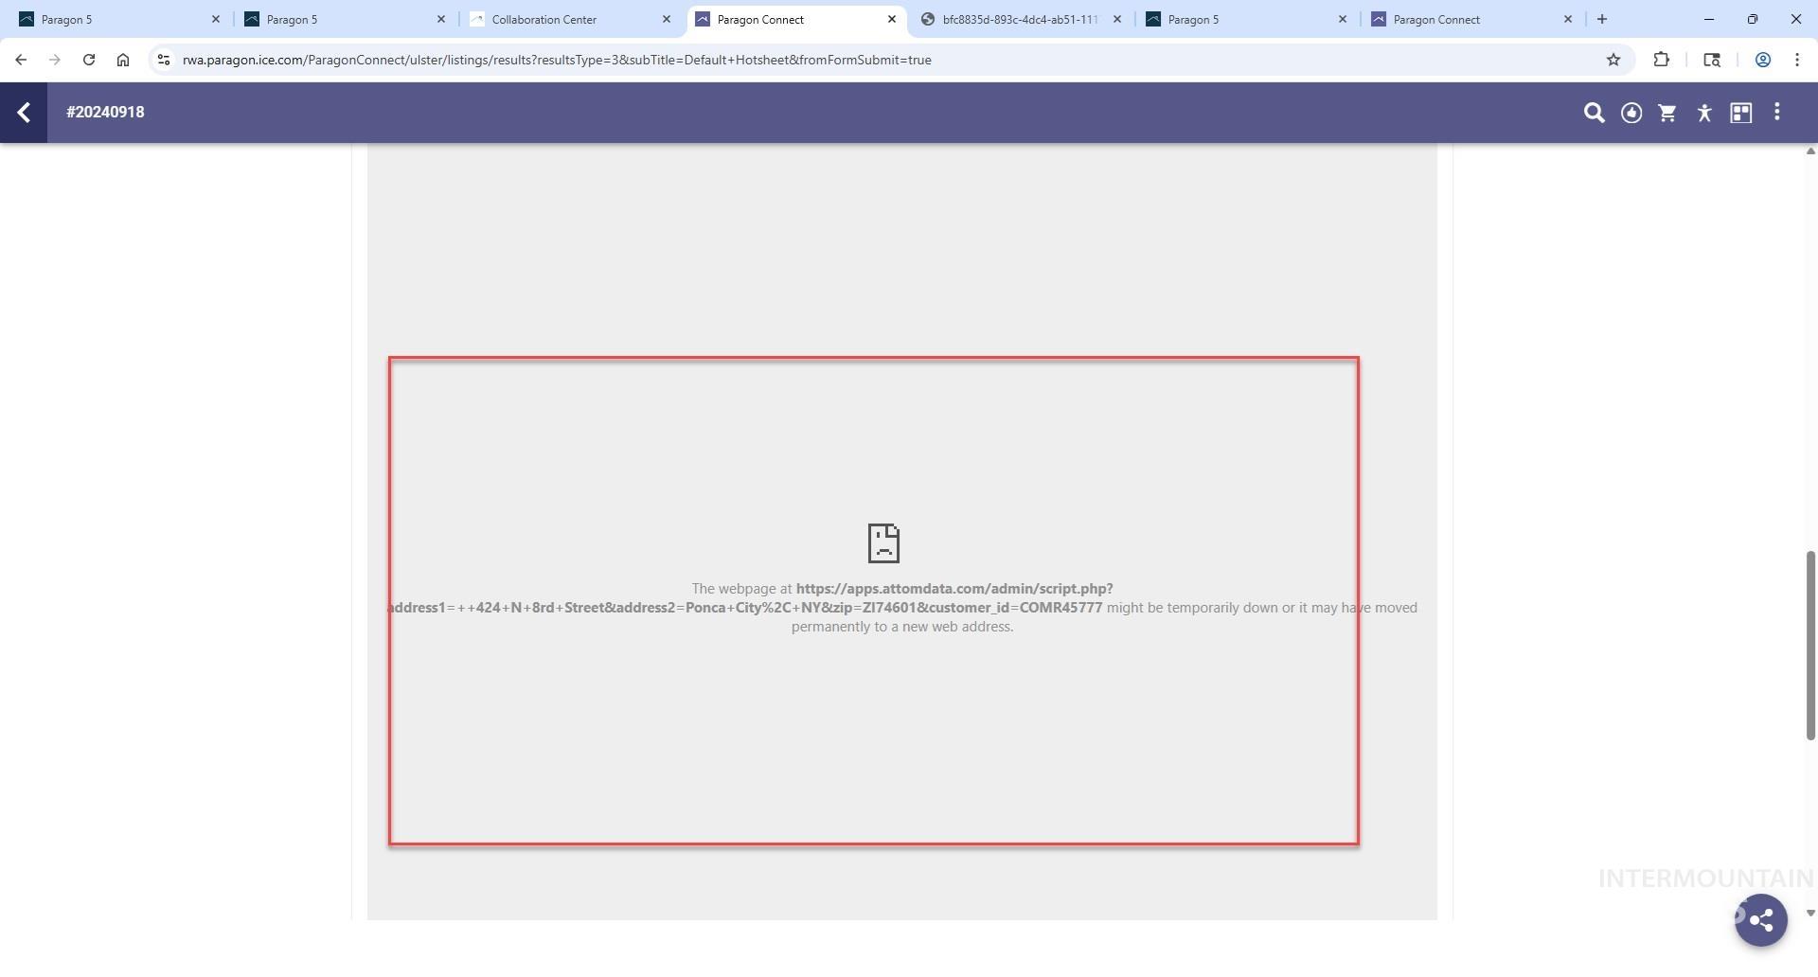Image resolution: width=1818 pixels, height=977 pixels.
Task: Open Paragon header three-dot menu
Action: coord(1777,112)
